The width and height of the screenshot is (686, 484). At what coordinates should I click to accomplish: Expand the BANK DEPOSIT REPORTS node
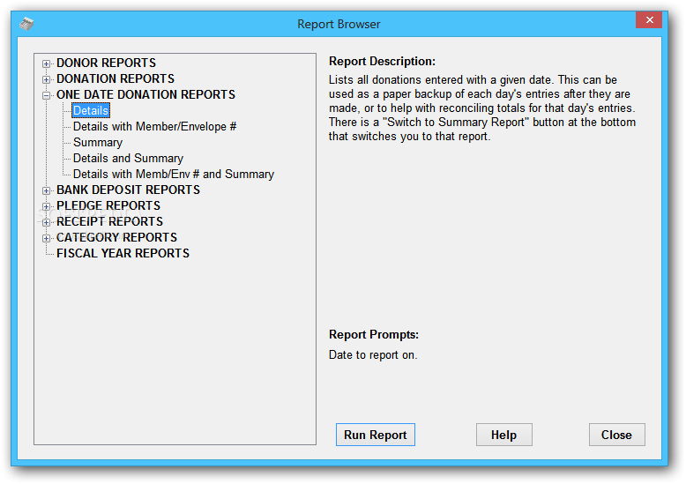coord(46,190)
